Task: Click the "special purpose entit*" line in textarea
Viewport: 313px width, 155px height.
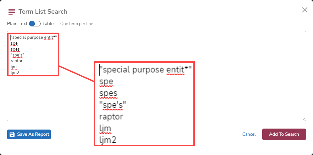Action: point(32,37)
